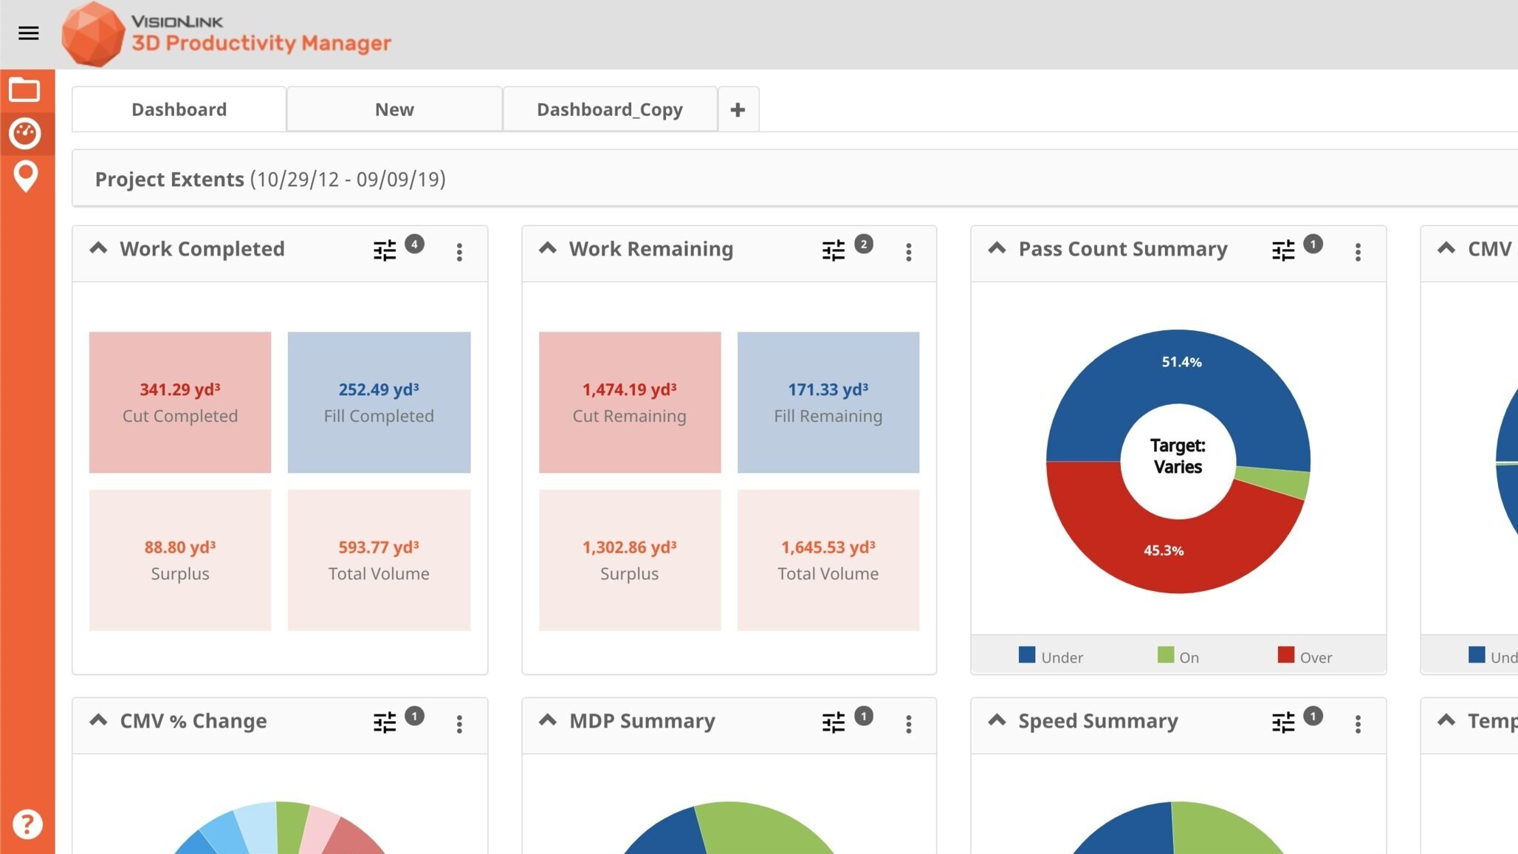Toggle the On legend swatch in Pass Count
This screenshot has width=1518, height=854.
tap(1166, 655)
